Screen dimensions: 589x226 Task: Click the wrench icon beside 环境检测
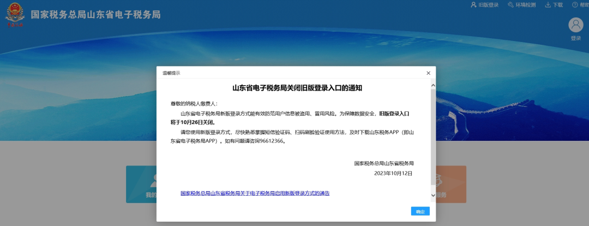coord(510,4)
